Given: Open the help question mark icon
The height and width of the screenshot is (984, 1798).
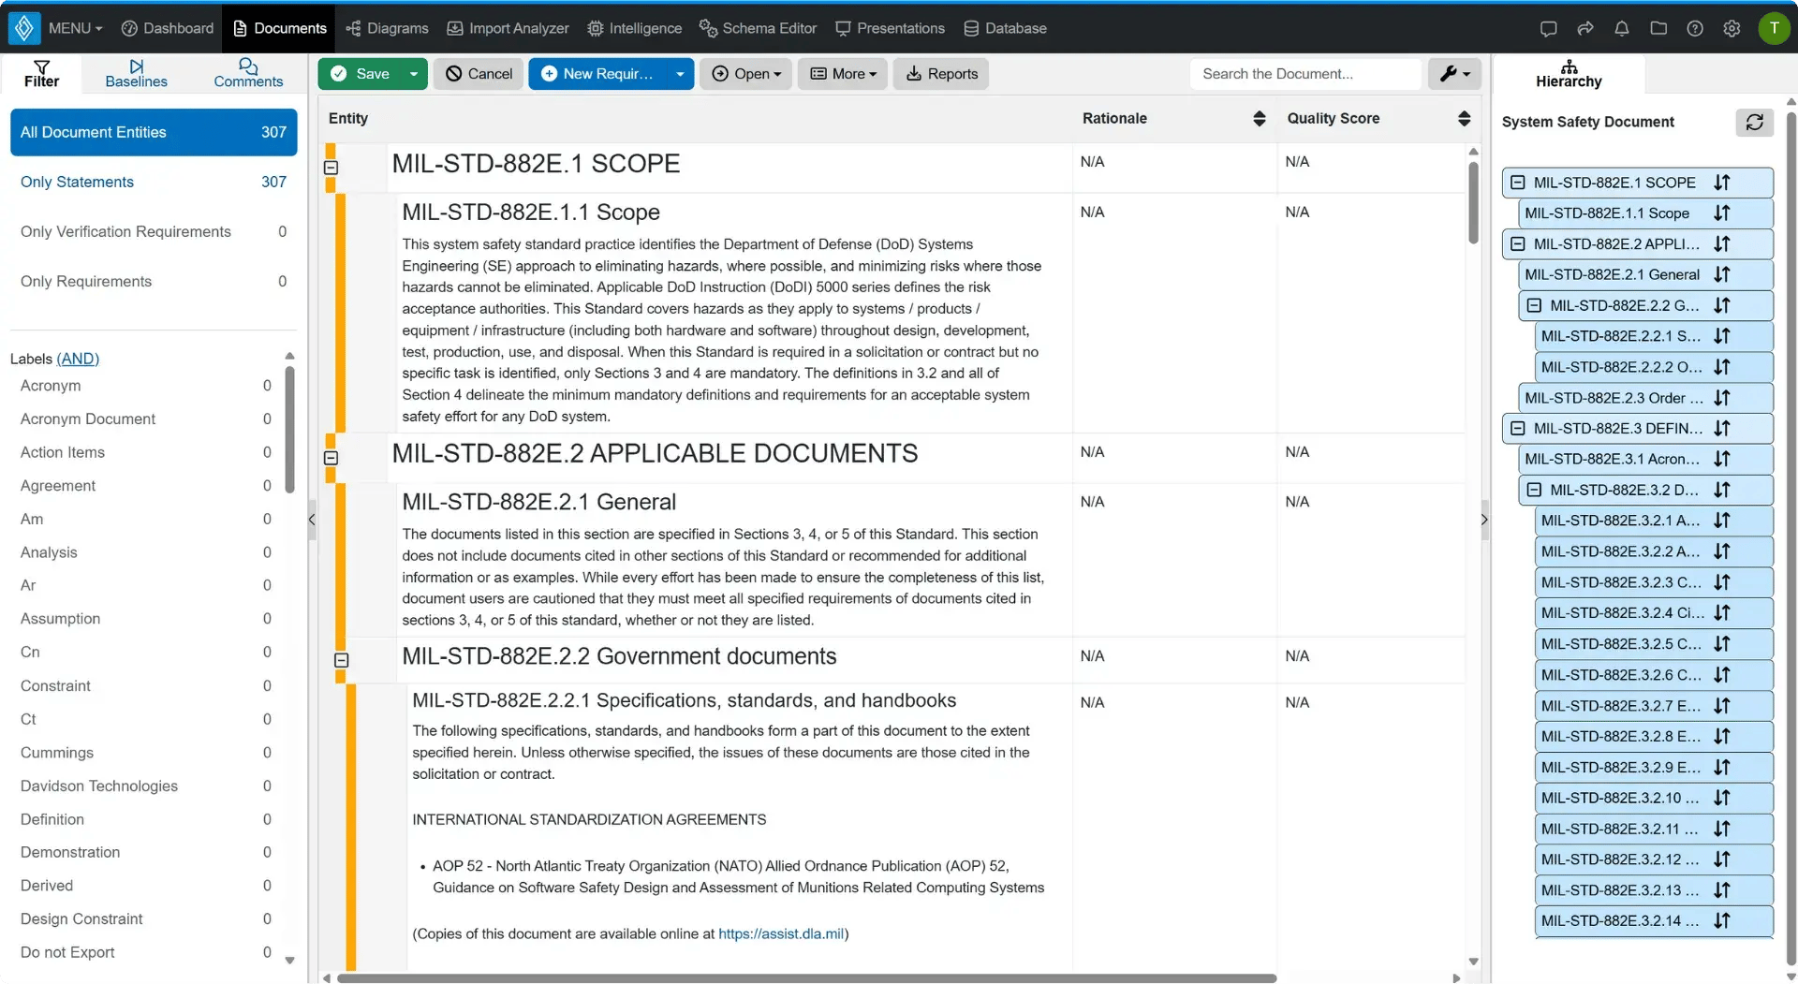Looking at the screenshot, I should [x=1695, y=28].
